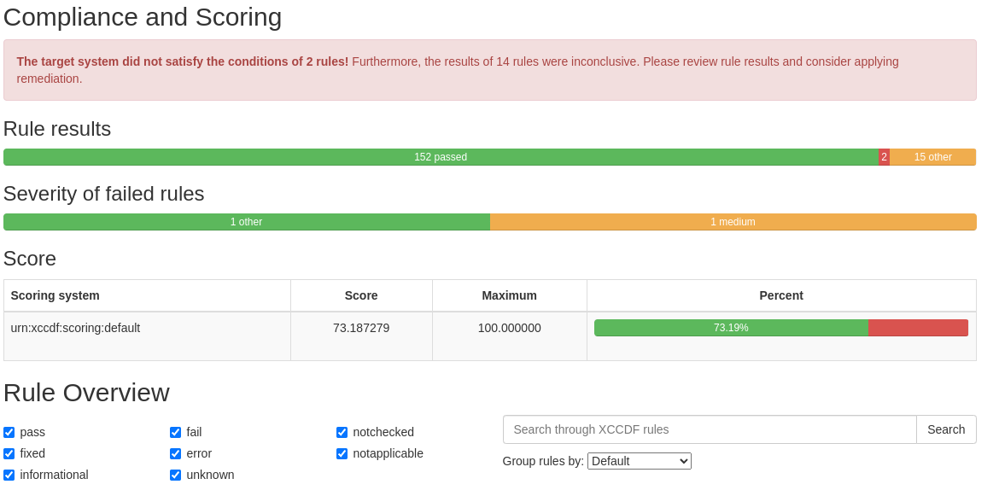This screenshot has width=999, height=496.
Task: Toggle the informational filter checkbox
Action: click(x=9, y=475)
